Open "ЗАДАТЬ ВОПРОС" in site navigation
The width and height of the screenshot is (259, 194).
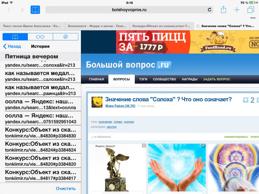click(x=216, y=79)
